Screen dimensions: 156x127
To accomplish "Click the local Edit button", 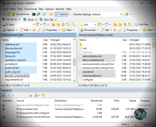I will [24, 30].
